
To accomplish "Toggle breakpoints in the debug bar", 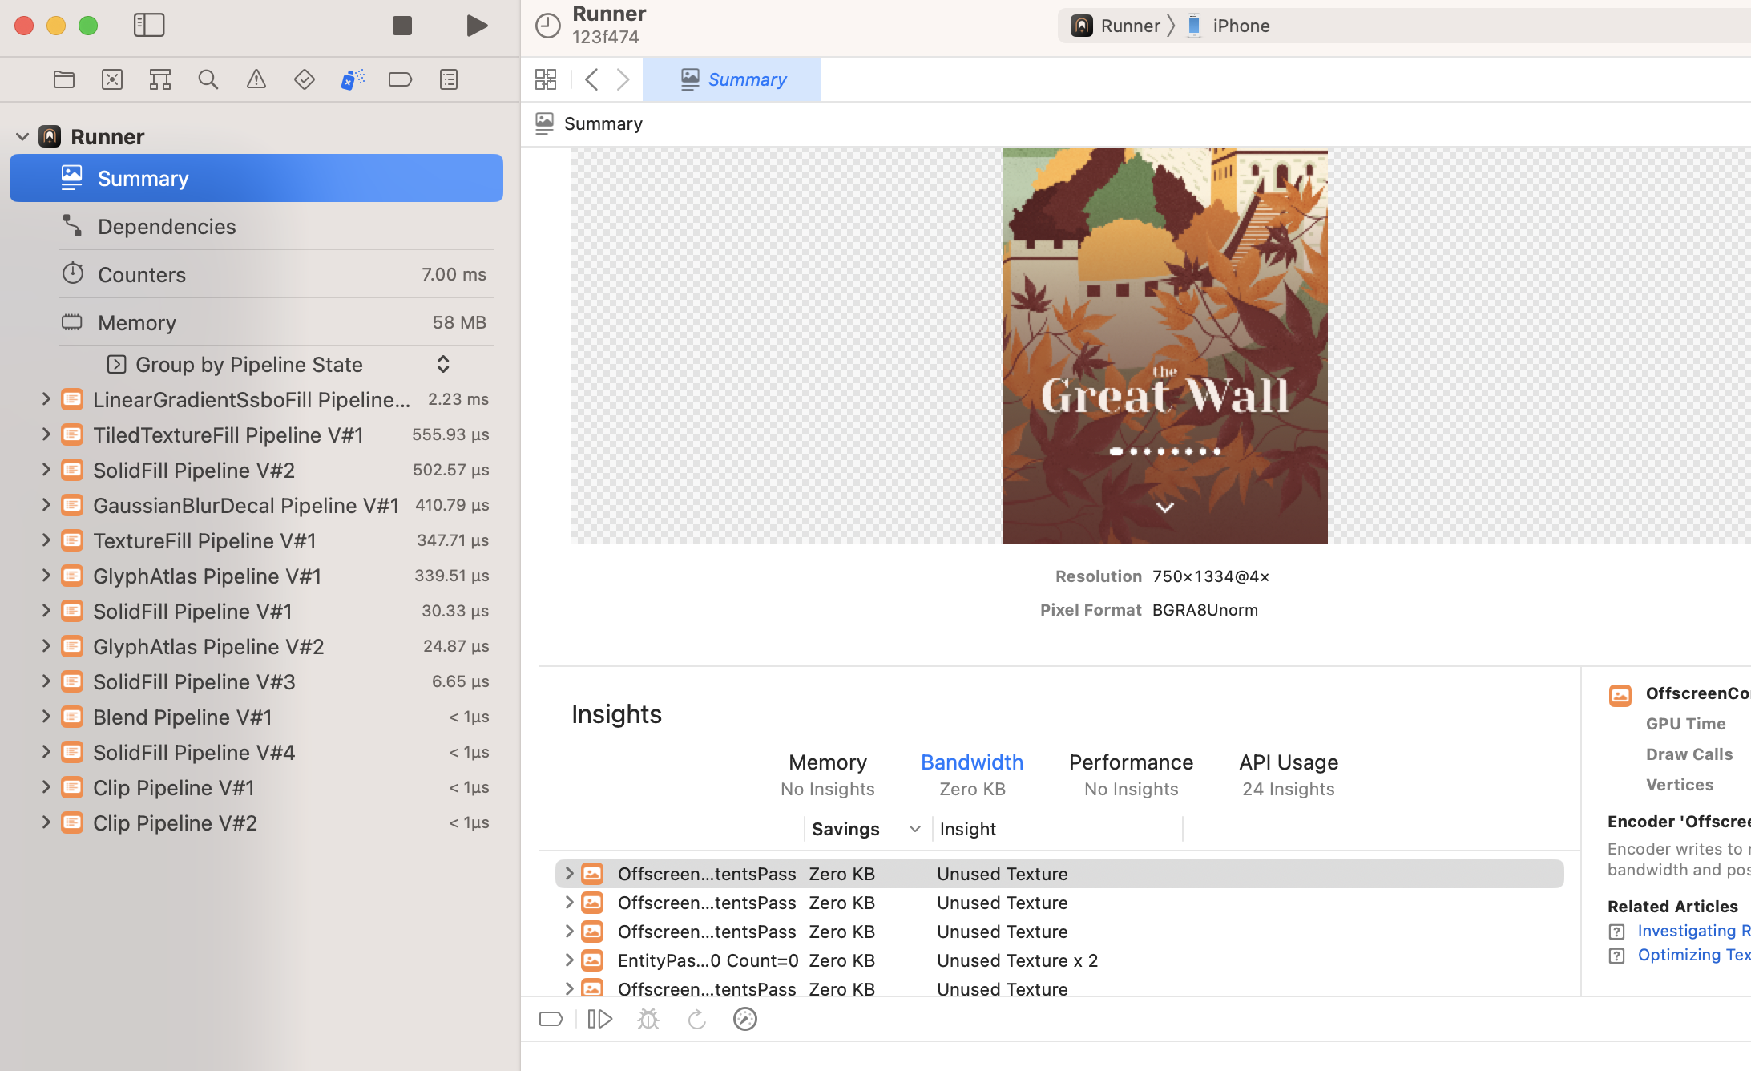I will coord(551,1019).
